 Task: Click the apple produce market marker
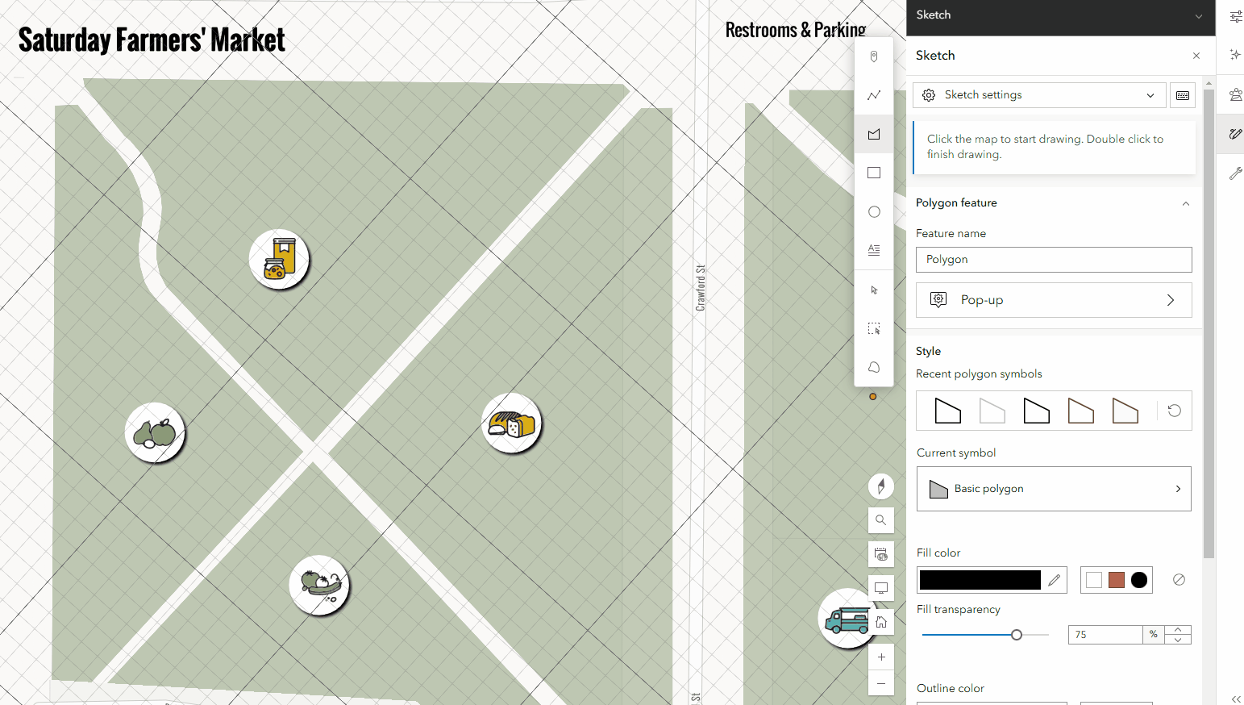[x=155, y=432]
